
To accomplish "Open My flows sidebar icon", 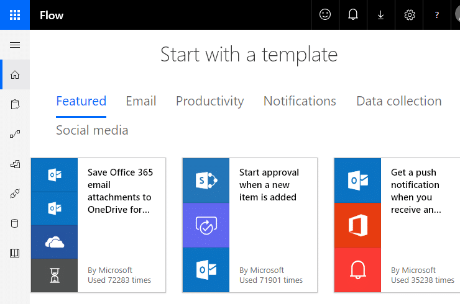I will point(15,134).
